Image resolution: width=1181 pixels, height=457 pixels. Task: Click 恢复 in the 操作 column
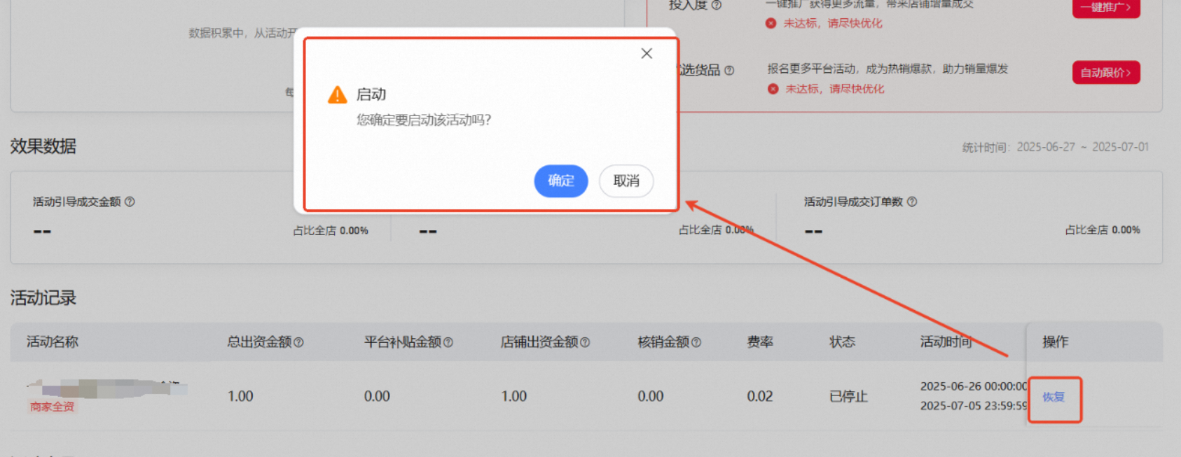click(x=1054, y=397)
